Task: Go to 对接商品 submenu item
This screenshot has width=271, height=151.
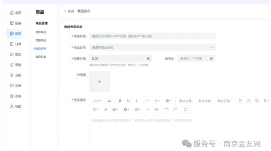Action: [x=41, y=40]
